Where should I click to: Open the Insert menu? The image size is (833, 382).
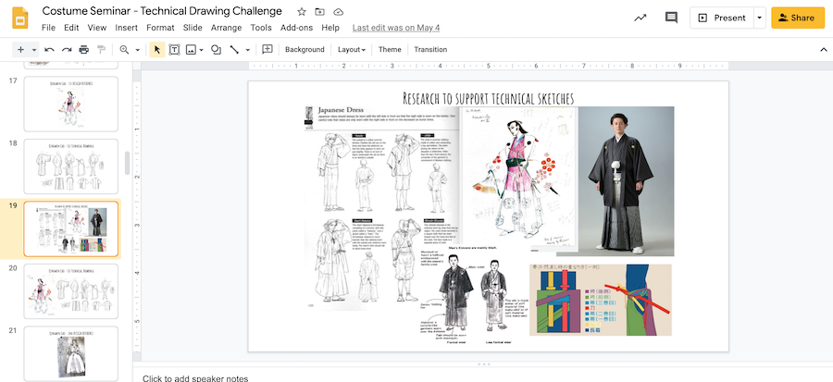(x=126, y=28)
